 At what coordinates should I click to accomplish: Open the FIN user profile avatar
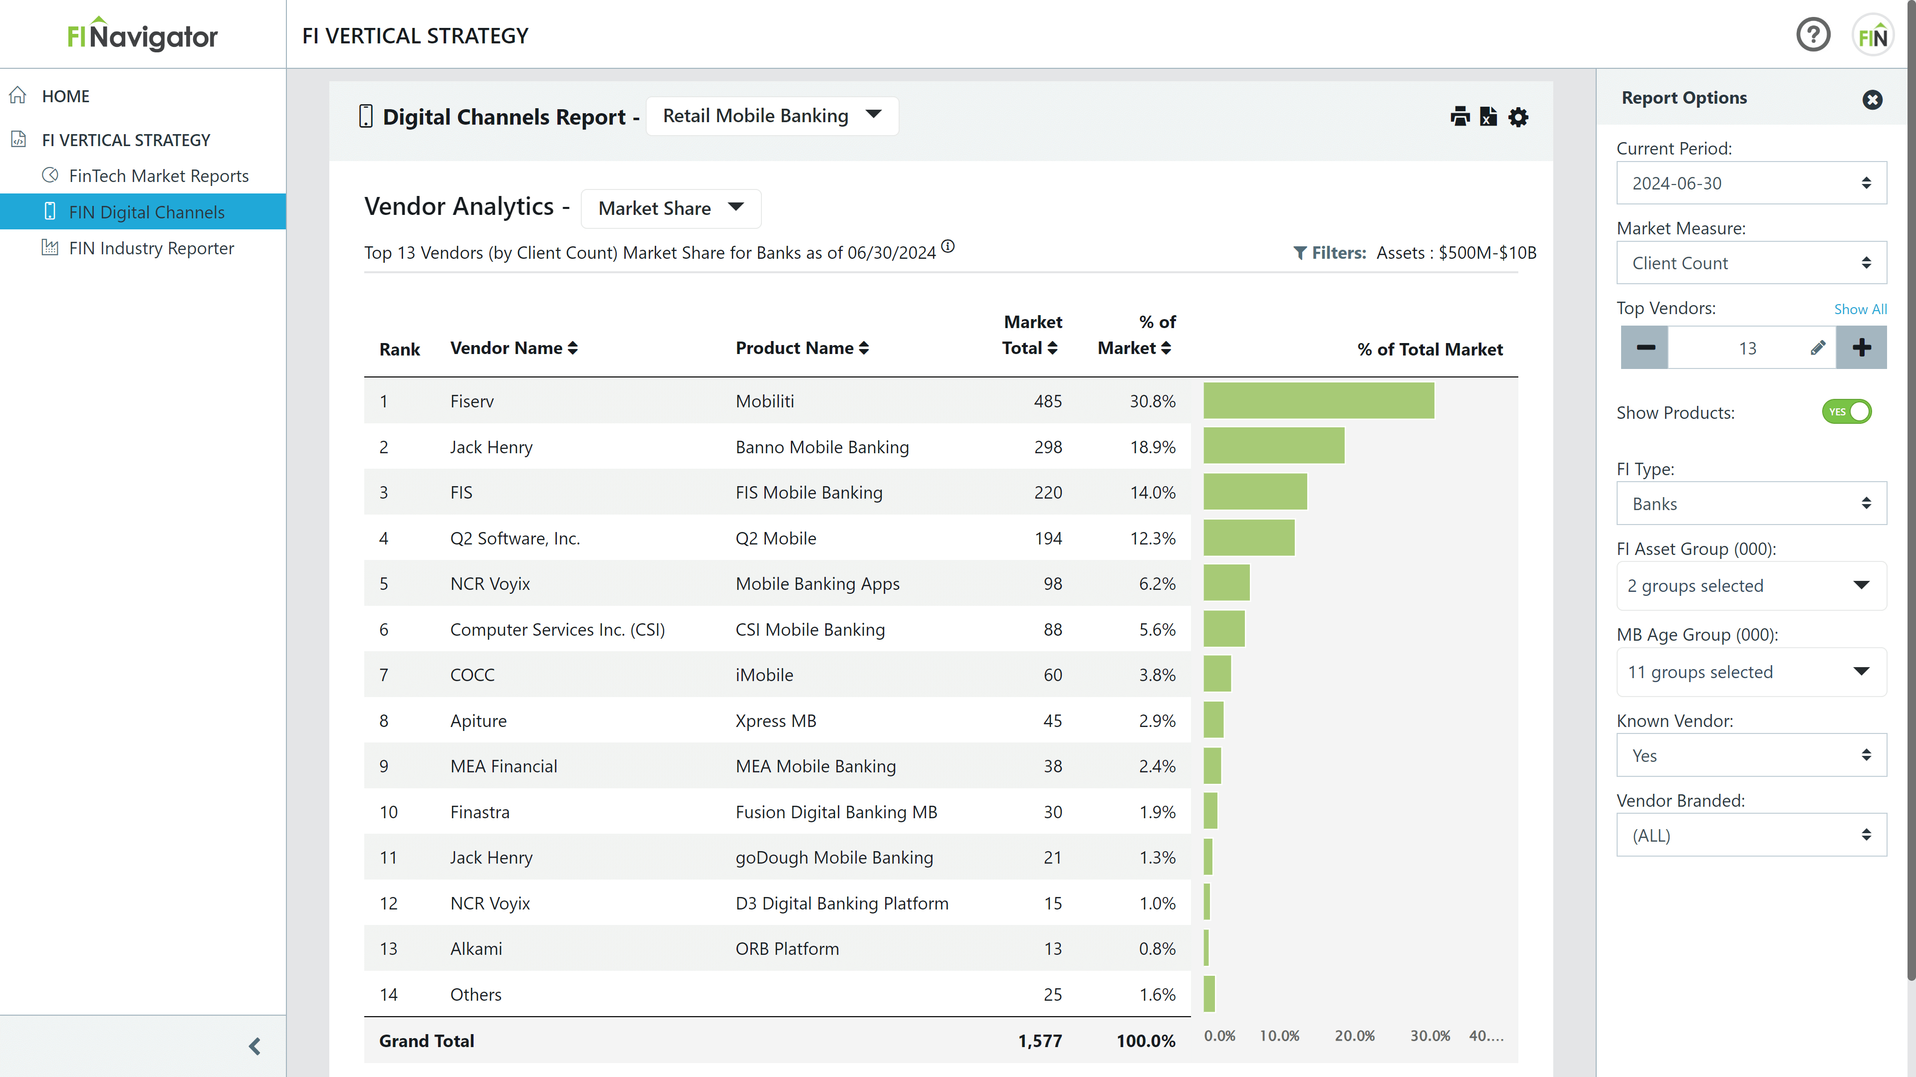[1873, 36]
